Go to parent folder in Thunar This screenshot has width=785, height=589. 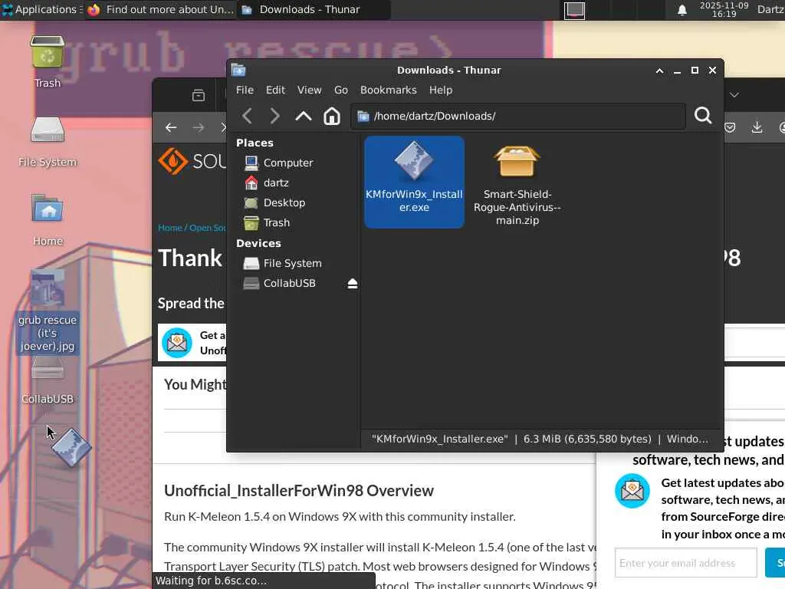point(304,117)
